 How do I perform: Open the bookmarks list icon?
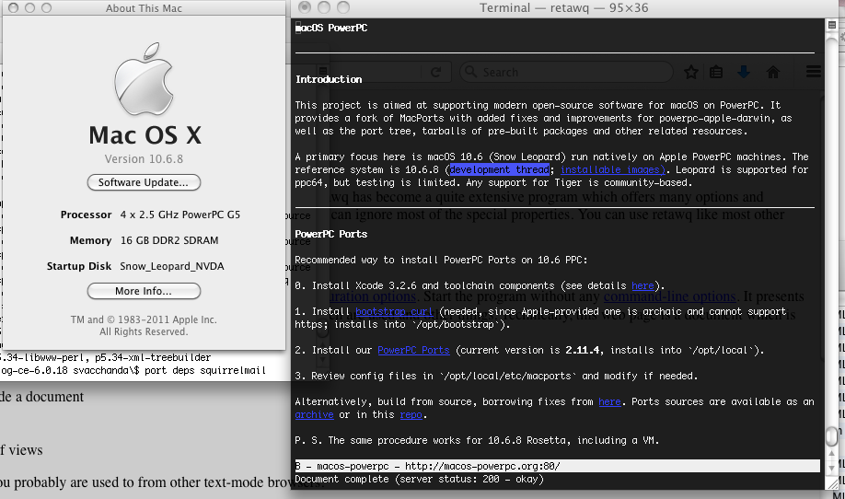(x=716, y=72)
